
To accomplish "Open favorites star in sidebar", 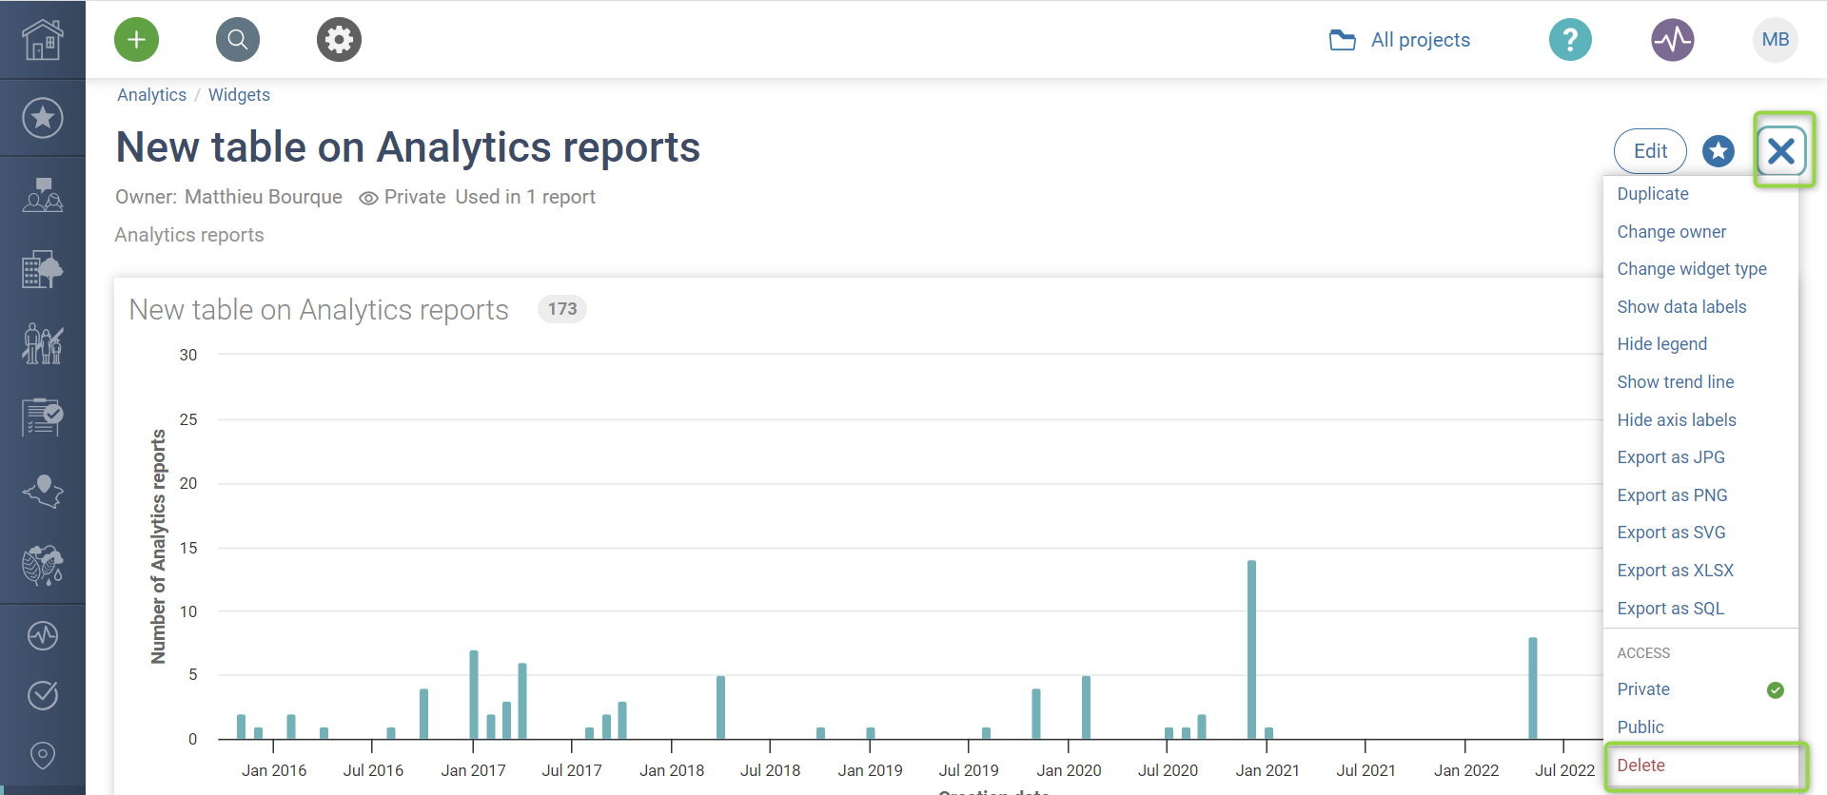I will coord(43,118).
